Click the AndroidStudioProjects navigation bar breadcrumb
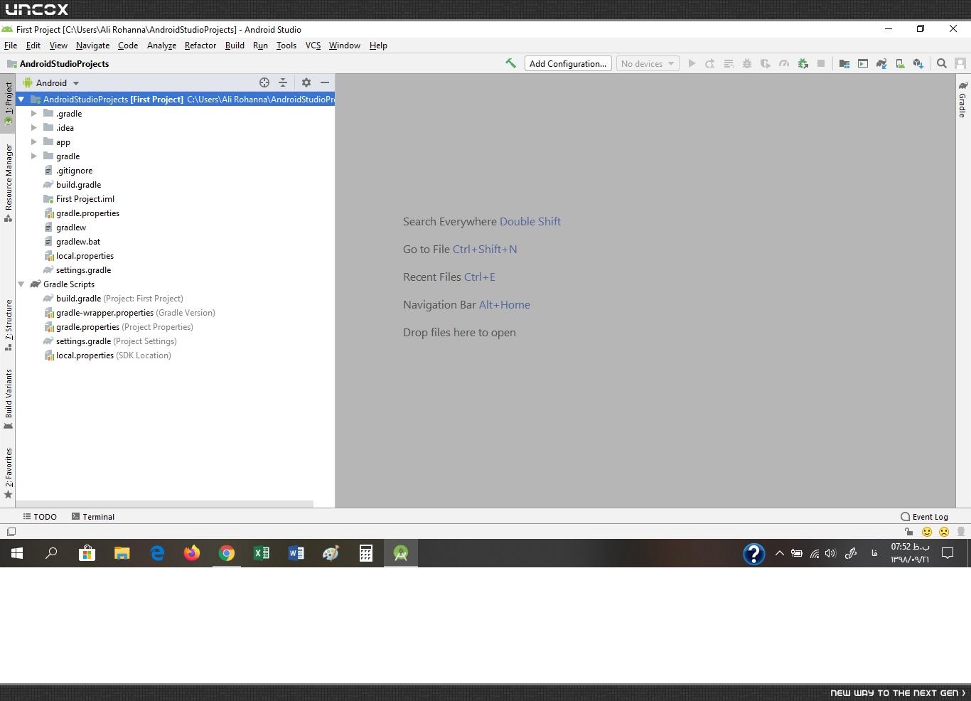This screenshot has height=701, width=971. [x=58, y=63]
